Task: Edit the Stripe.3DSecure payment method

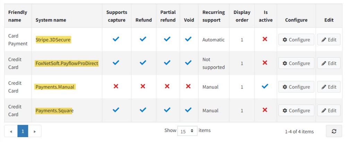Action: [x=329, y=40]
